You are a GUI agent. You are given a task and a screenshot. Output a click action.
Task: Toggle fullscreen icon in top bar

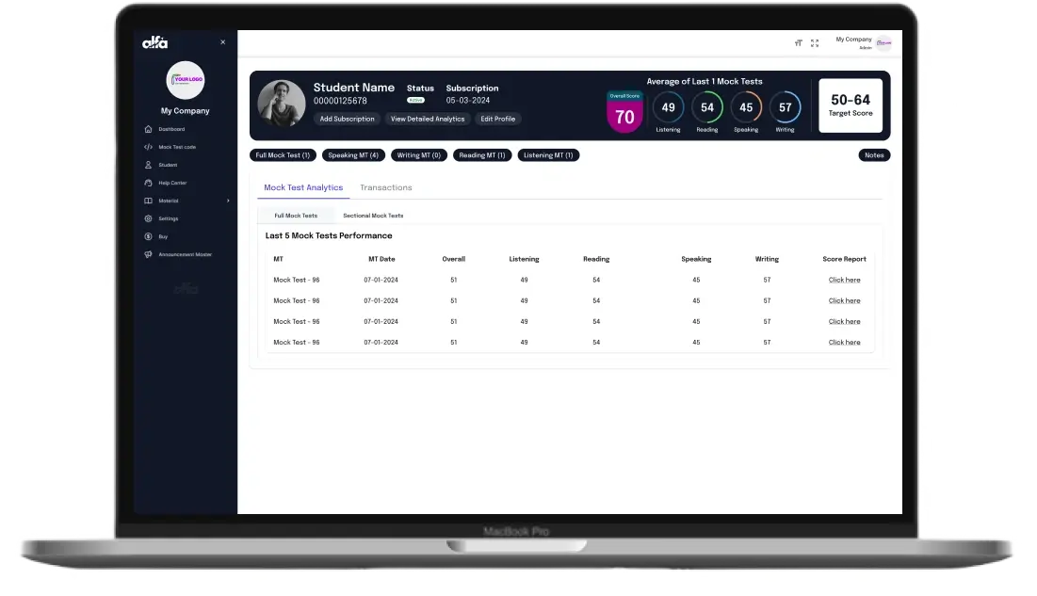(x=815, y=43)
